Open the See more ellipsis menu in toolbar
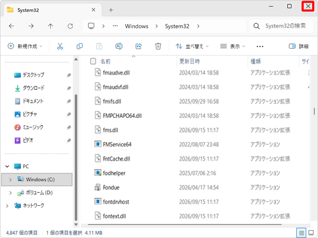The image size is (318, 238). point(260,47)
